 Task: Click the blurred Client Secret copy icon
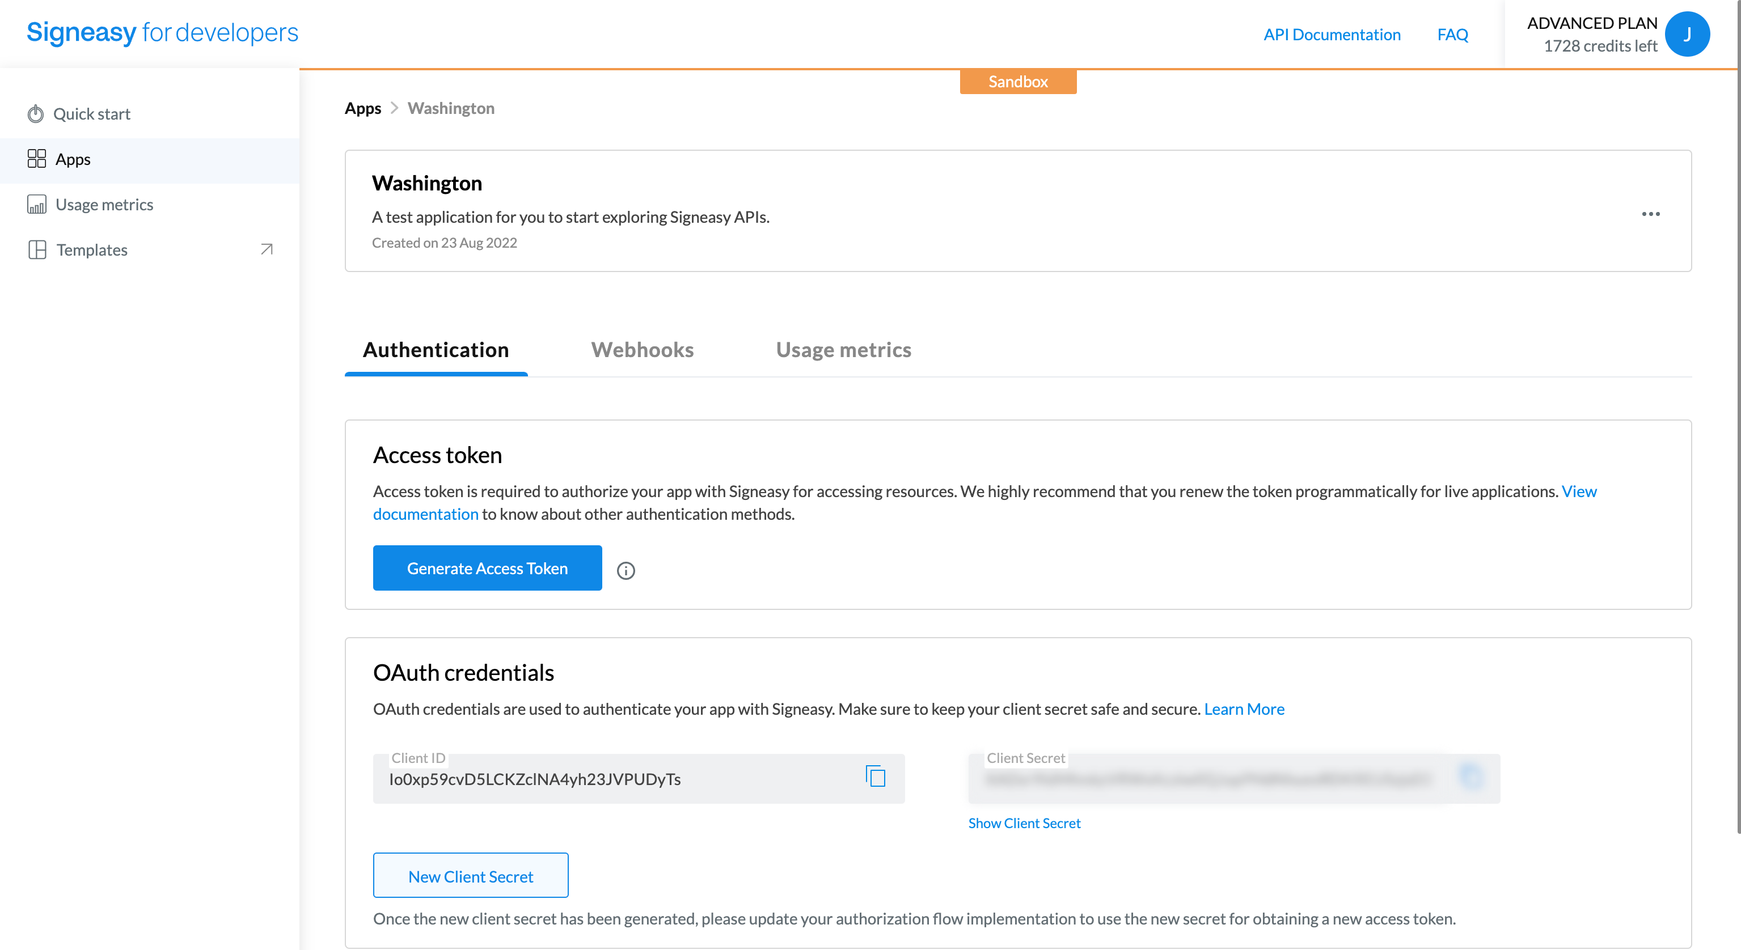[x=1470, y=777]
